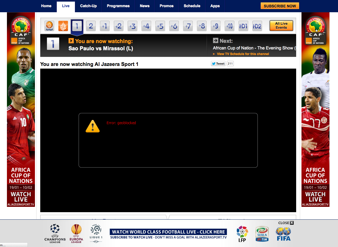Viewport: 338px width, 247px height.
Task: Click the UEFA Champions League logo
Action: point(55,233)
